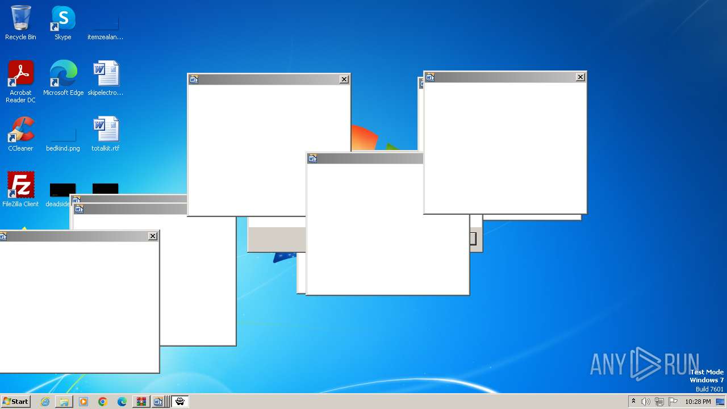Select the totalkit.rtf document icon
The width and height of the screenshot is (727, 409).
click(x=105, y=134)
